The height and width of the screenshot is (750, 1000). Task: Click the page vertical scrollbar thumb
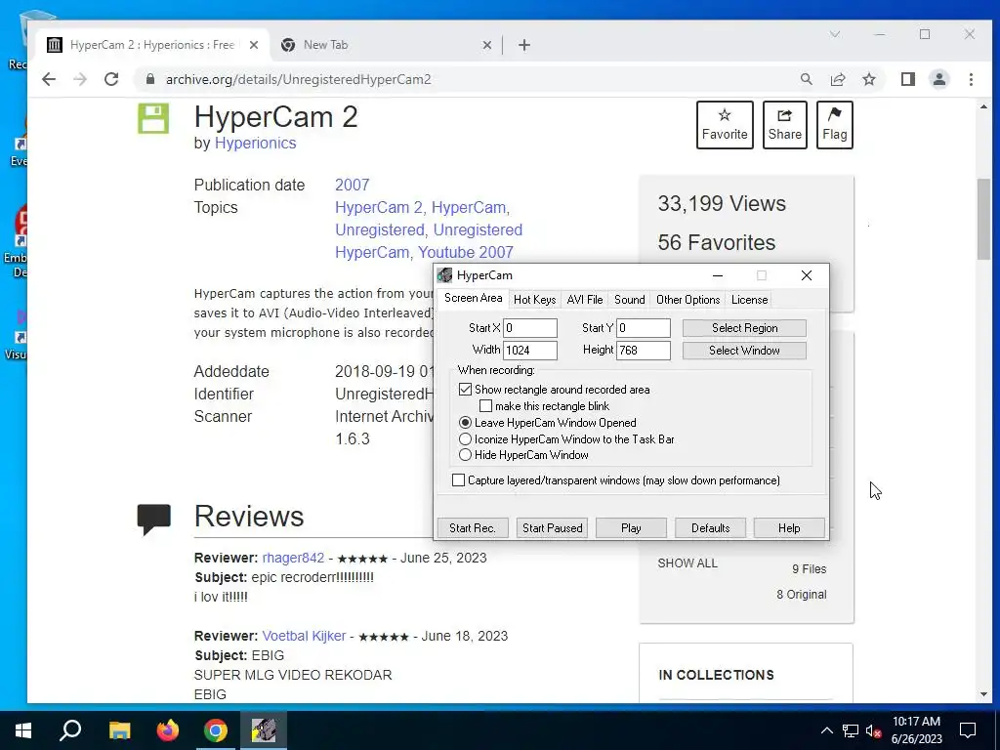click(983, 219)
